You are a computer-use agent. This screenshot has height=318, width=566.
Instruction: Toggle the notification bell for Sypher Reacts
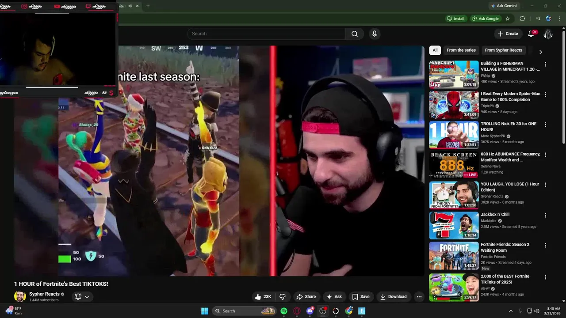(78, 297)
